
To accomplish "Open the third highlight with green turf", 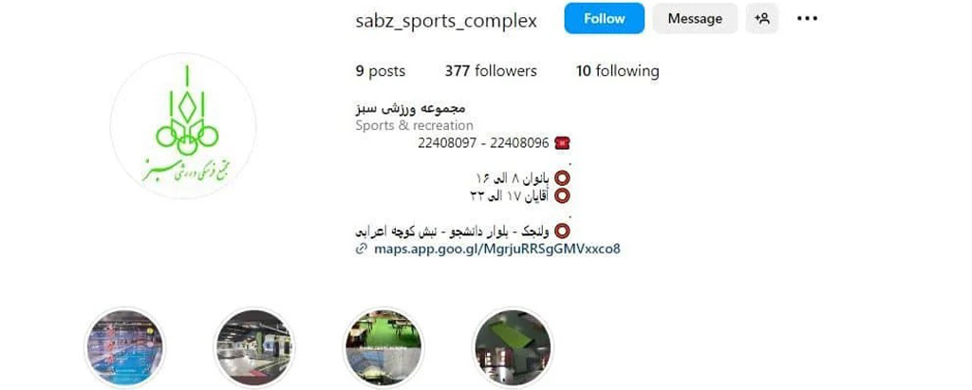I will tap(383, 348).
